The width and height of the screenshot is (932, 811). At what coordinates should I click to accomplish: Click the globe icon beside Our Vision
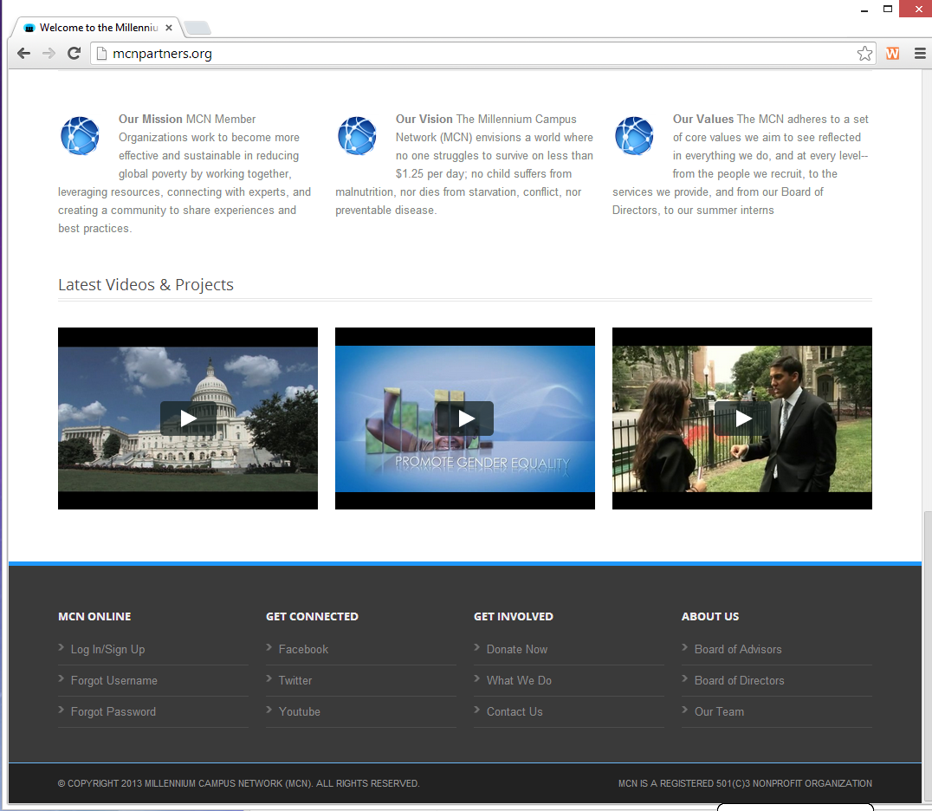357,136
